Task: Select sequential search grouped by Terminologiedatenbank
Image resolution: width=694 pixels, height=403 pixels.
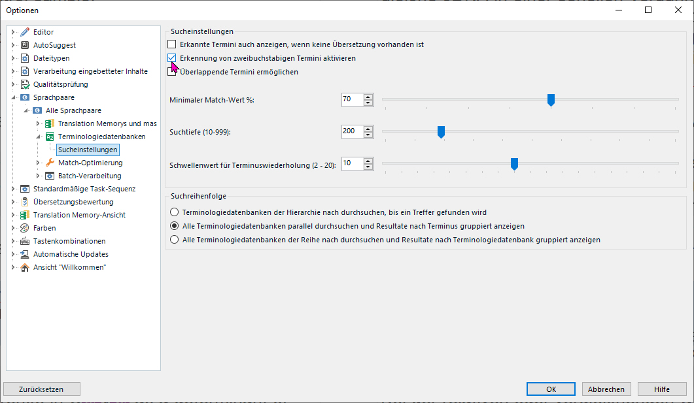Action: point(174,240)
